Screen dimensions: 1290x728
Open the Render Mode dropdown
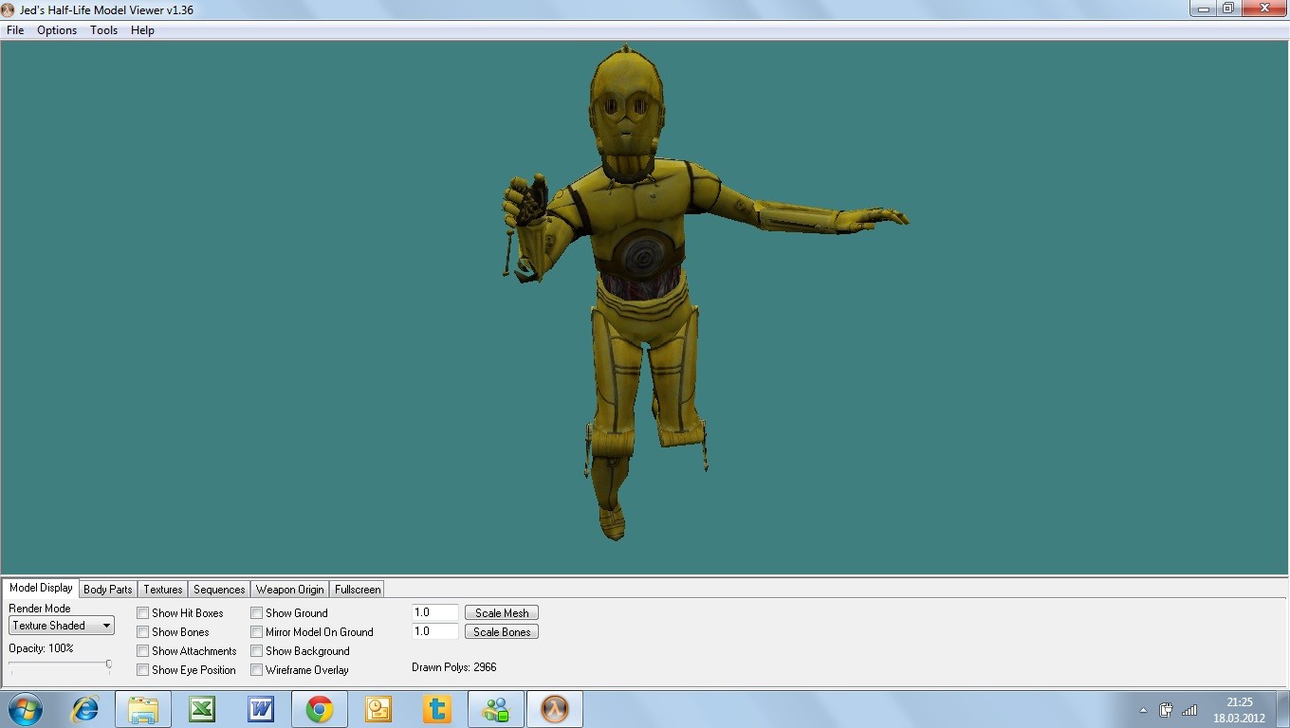62,626
